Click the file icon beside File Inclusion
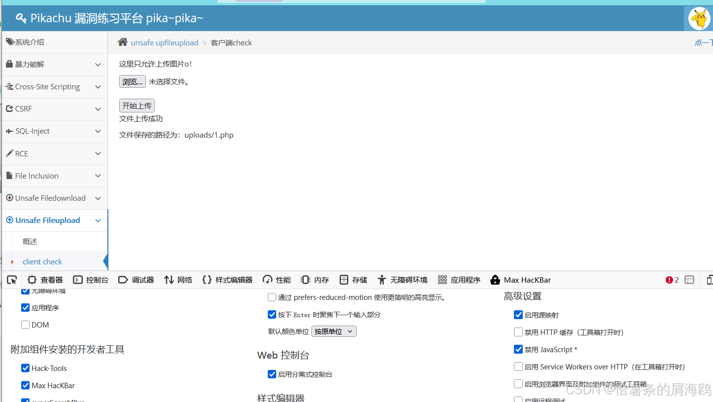This screenshot has width=713, height=402. [x=9, y=176]
